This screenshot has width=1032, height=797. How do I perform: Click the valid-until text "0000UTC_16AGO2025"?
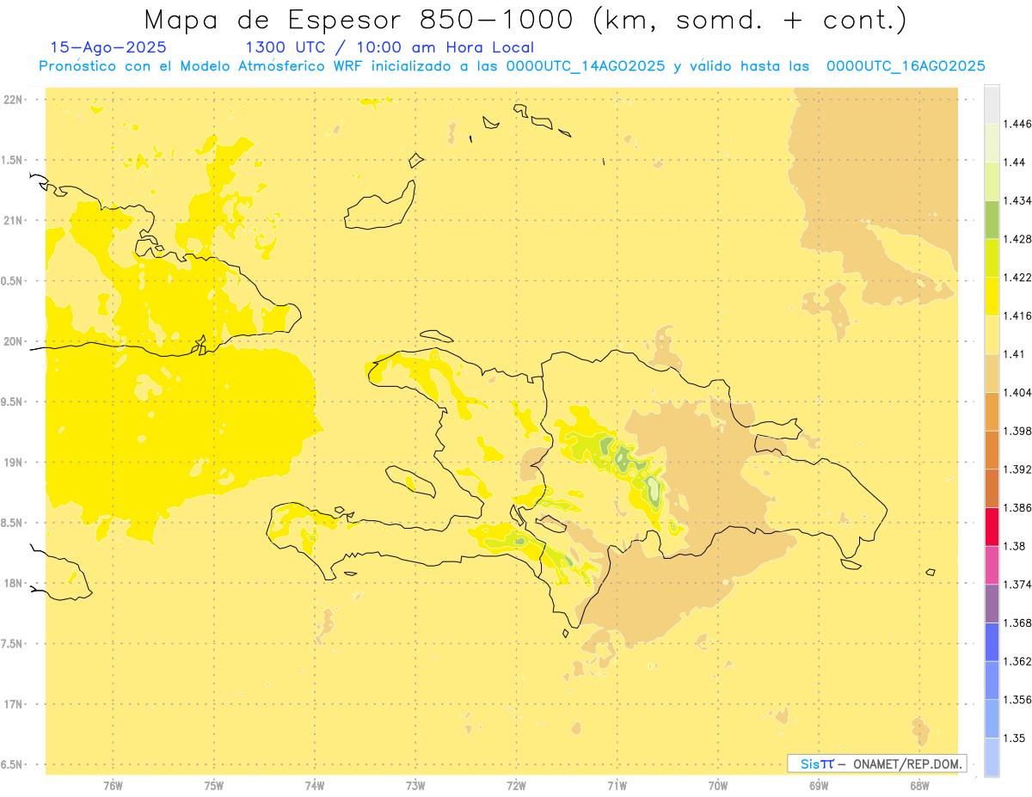(x=906, y=66)
